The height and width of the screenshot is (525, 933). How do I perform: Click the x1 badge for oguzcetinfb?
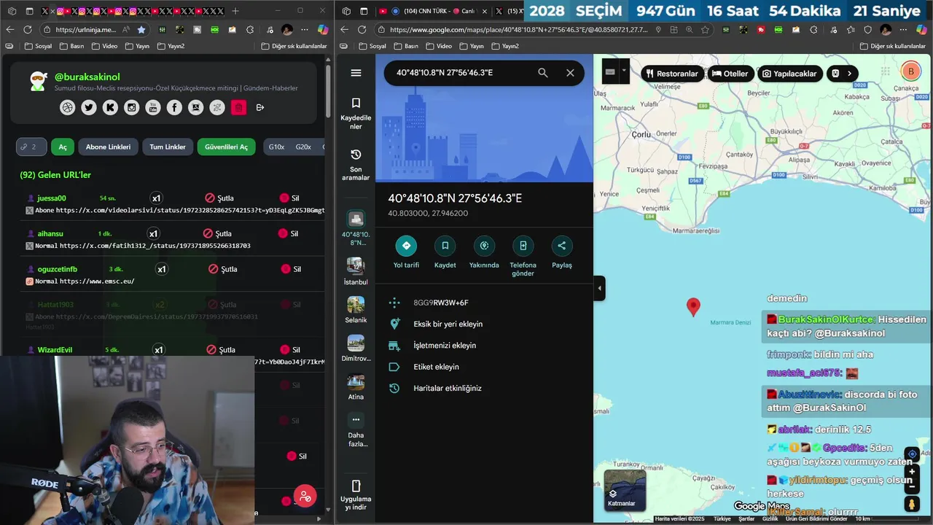click(162, 269)
